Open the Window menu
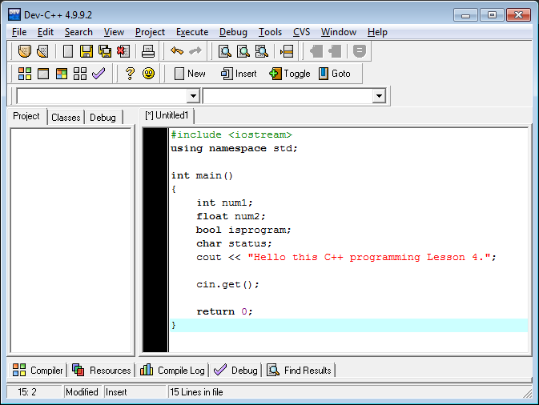 (x=339, y=32)
